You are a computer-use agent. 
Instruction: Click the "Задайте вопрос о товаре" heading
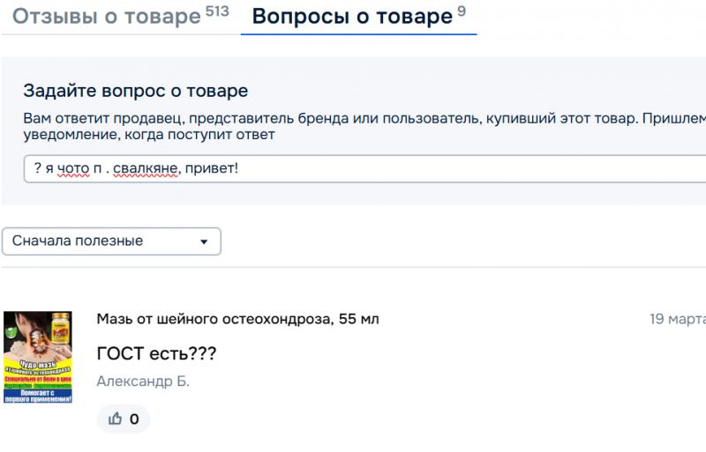pos(136,91)
